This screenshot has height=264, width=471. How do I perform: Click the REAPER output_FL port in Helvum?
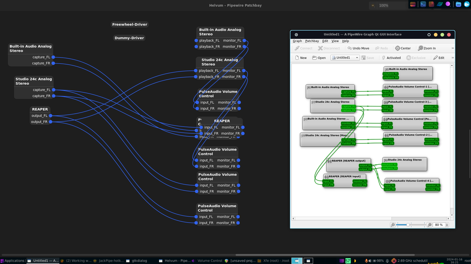(x=50, y=115)
